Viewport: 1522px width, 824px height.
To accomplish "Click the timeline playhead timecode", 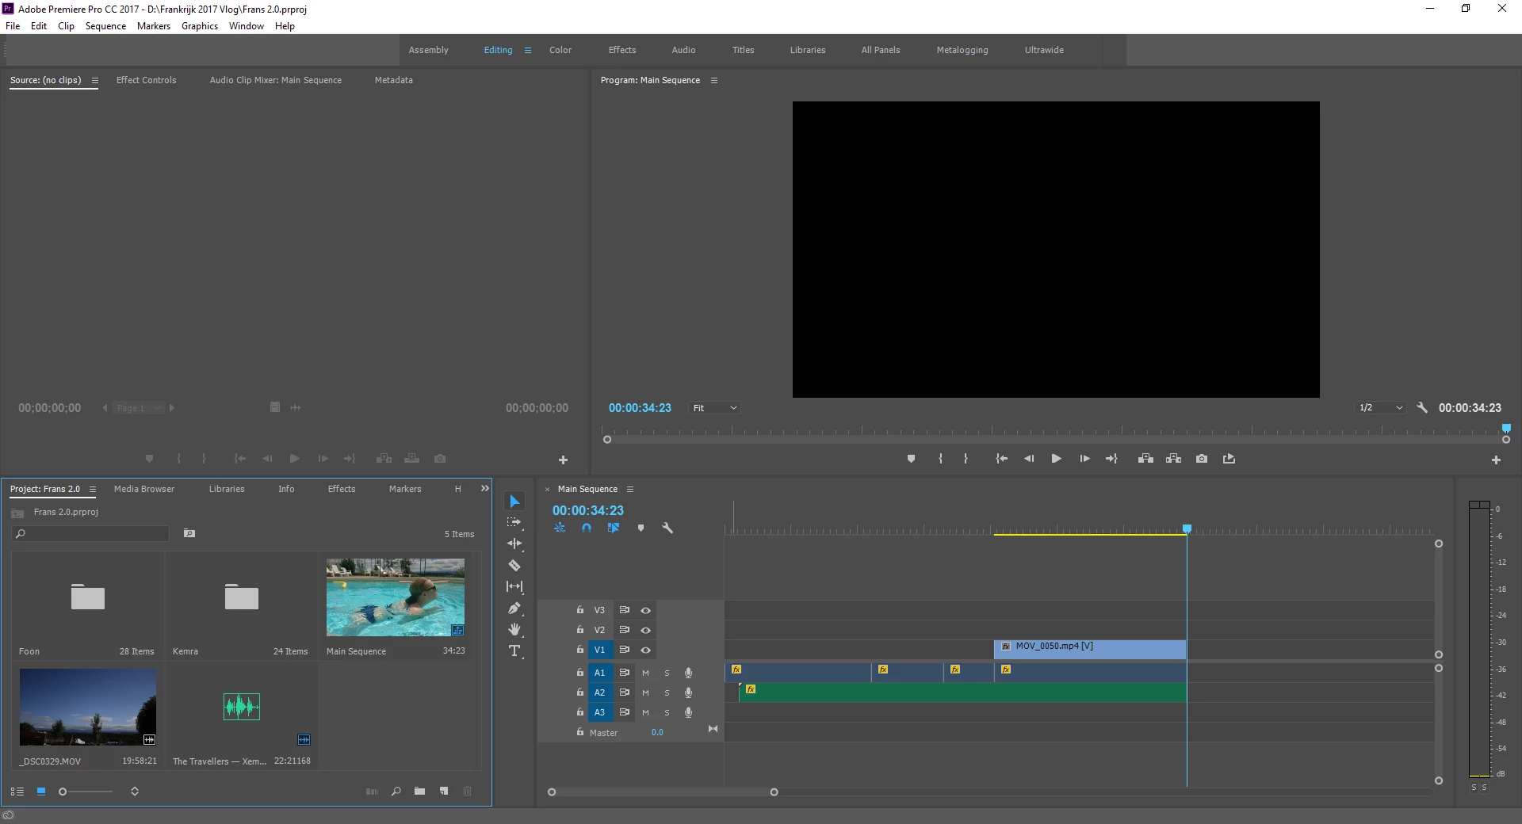I will pos(588,510).
